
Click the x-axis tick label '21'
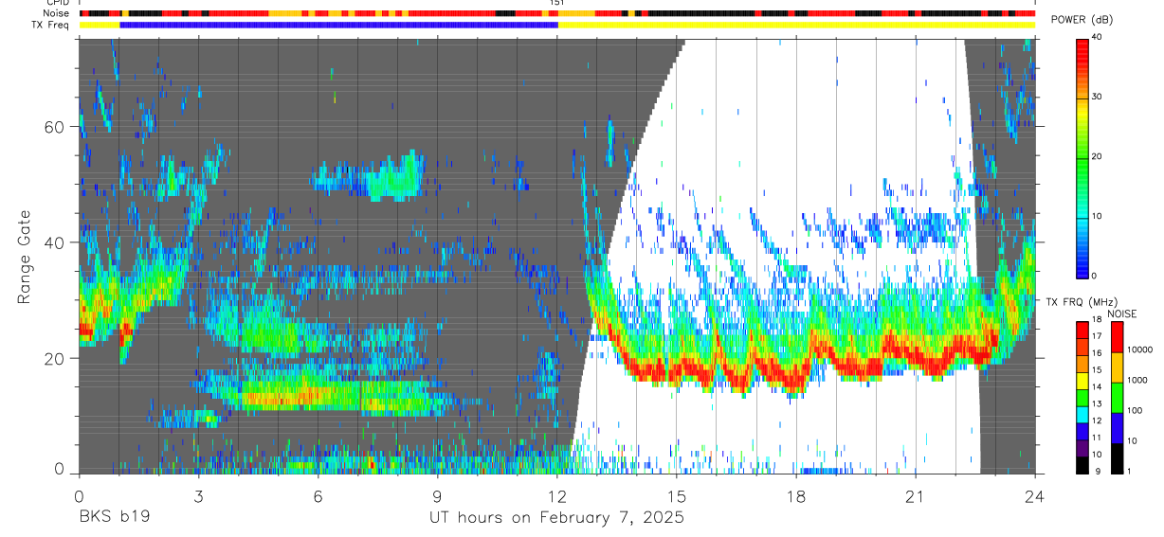[916, 497]
